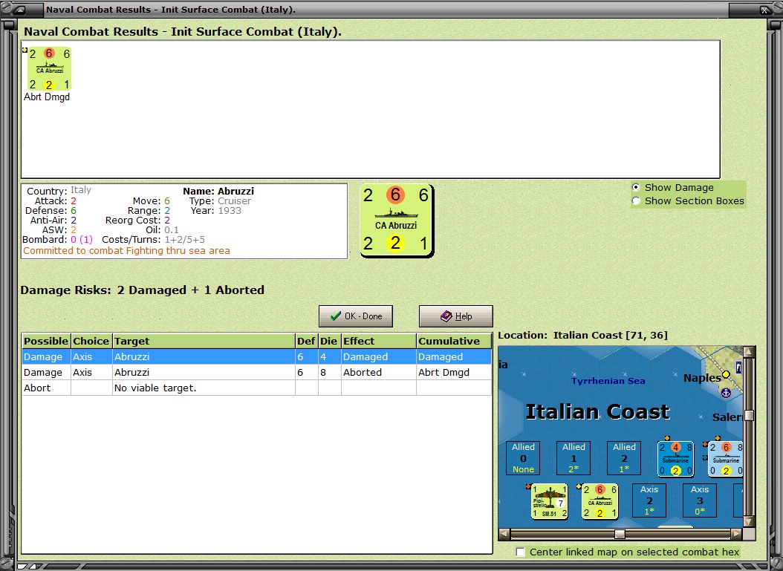
Task: Click the Allied 2 section box
Action: (x=624, y=457)
